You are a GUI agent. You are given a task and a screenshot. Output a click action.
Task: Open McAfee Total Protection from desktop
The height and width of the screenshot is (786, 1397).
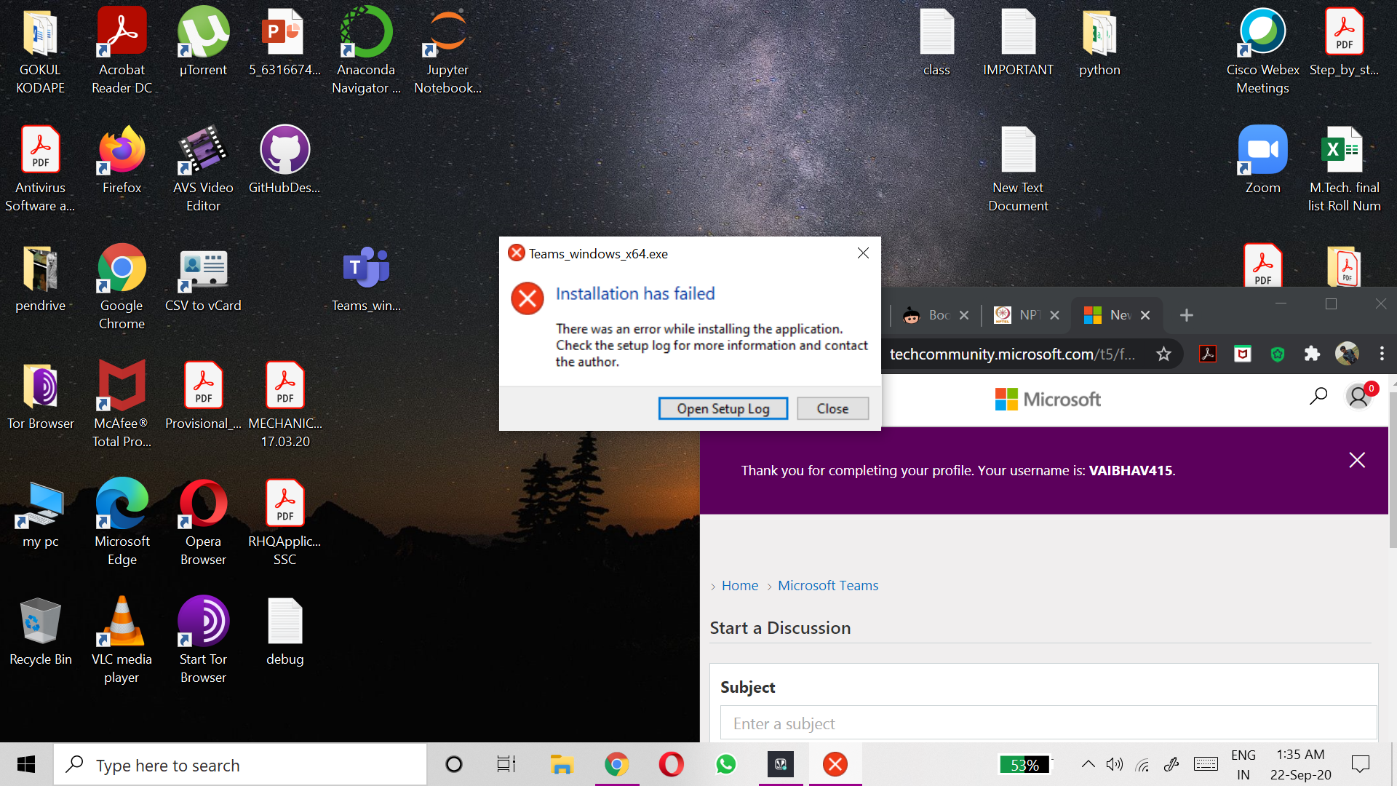click(x=121, y=386)
